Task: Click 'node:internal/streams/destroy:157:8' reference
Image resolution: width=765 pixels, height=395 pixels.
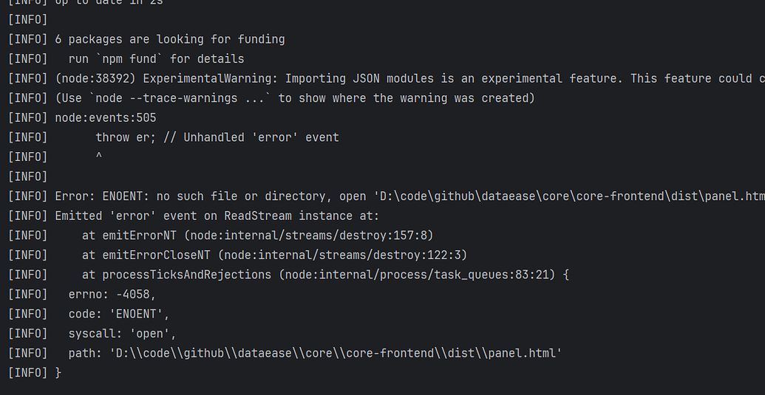Action: tap(309, 236)
